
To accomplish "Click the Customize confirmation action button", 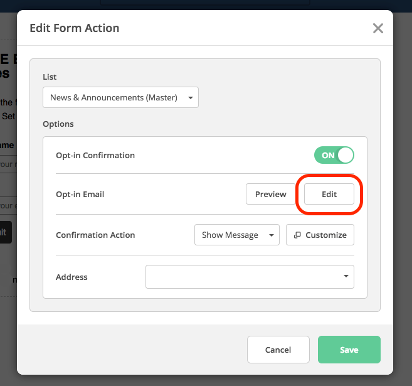I will point(320,235).
